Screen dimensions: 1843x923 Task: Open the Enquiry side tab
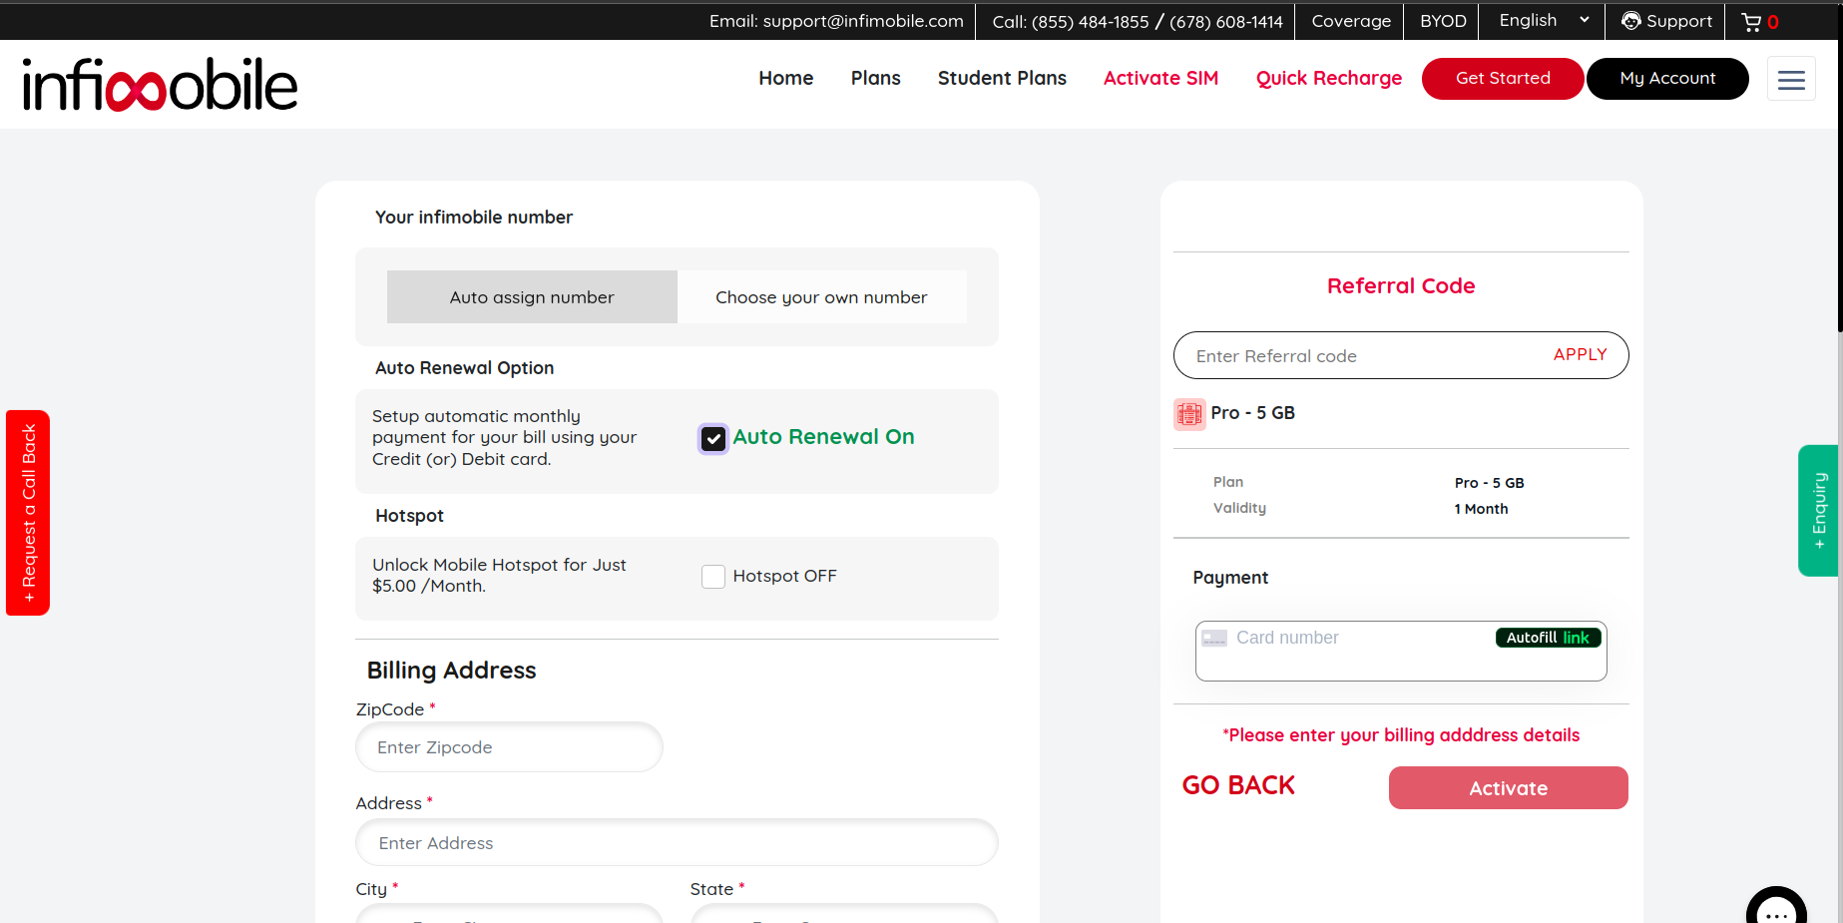pos(1818,511)
